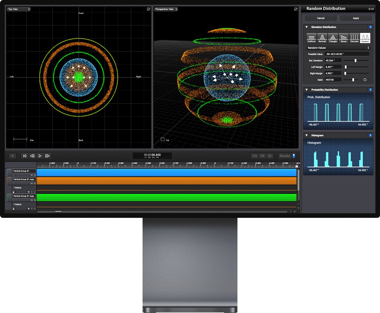Click the Std. Deviation value field

tap(333, 60)
